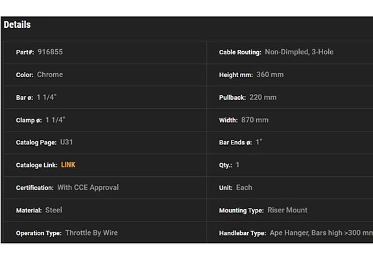Click the Unit value Each

[244, 187]
